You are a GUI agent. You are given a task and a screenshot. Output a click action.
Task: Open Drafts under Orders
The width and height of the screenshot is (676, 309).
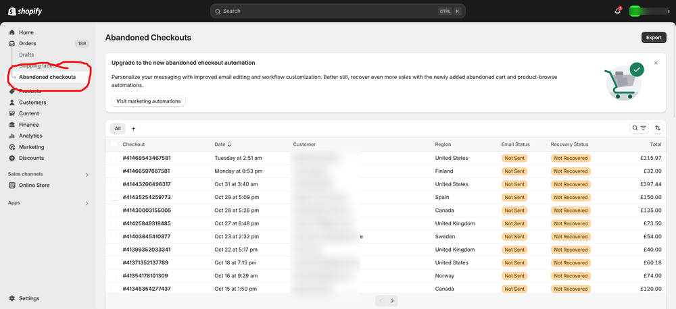click(26, 55)
